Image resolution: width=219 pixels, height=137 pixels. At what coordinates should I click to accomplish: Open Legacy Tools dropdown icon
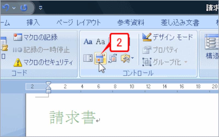(x=127, y=58)
